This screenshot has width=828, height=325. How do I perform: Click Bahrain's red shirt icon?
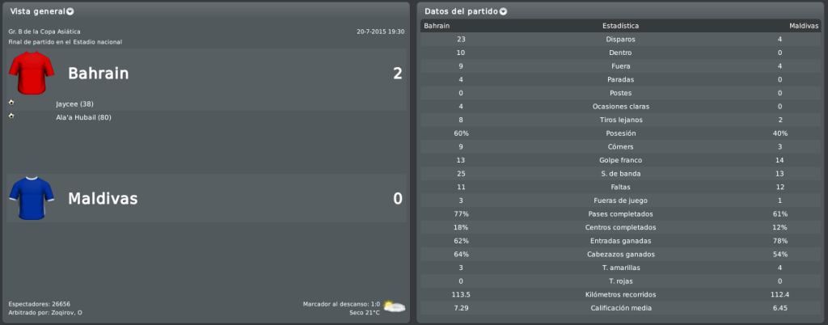click(32, 73)
